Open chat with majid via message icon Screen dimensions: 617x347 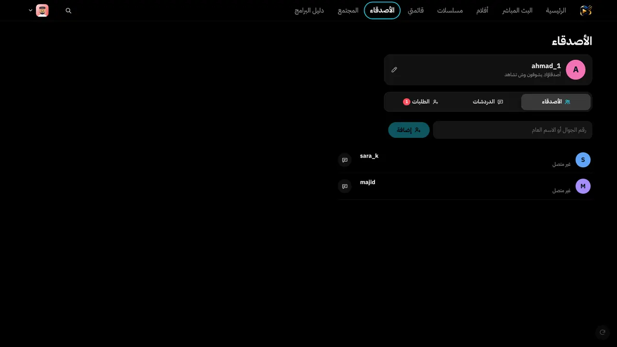[345, 186]
